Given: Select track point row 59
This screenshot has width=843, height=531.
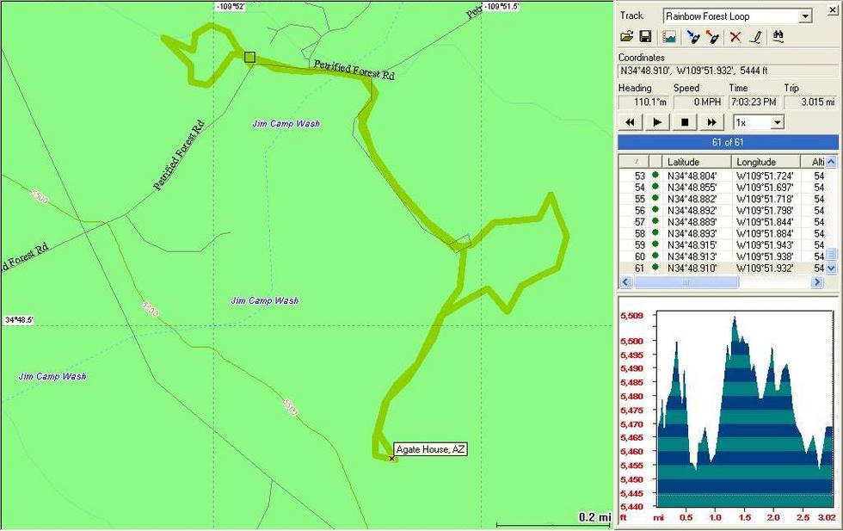Looking at the screenshot, I should coord(722,244).
